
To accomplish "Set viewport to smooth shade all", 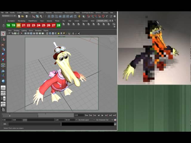I will [50, 33].
